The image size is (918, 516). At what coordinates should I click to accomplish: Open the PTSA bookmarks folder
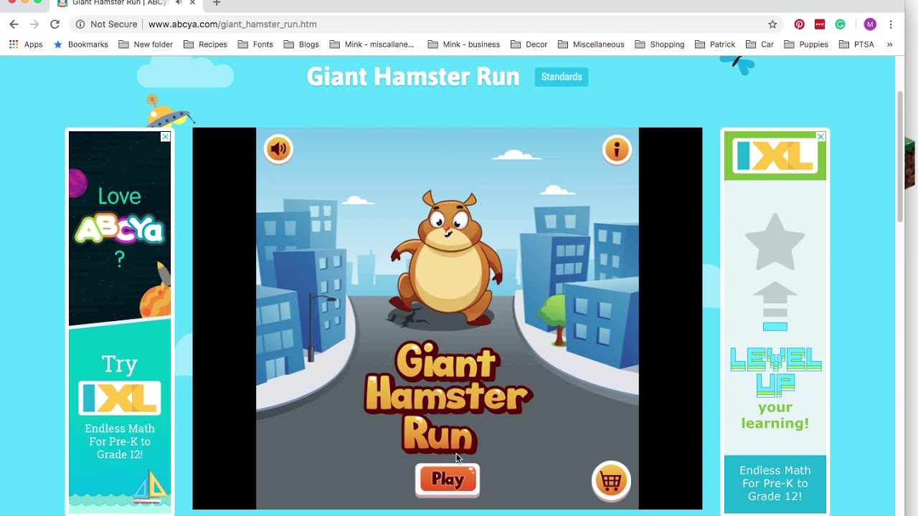pyautogui.click(x=856, y=44)
